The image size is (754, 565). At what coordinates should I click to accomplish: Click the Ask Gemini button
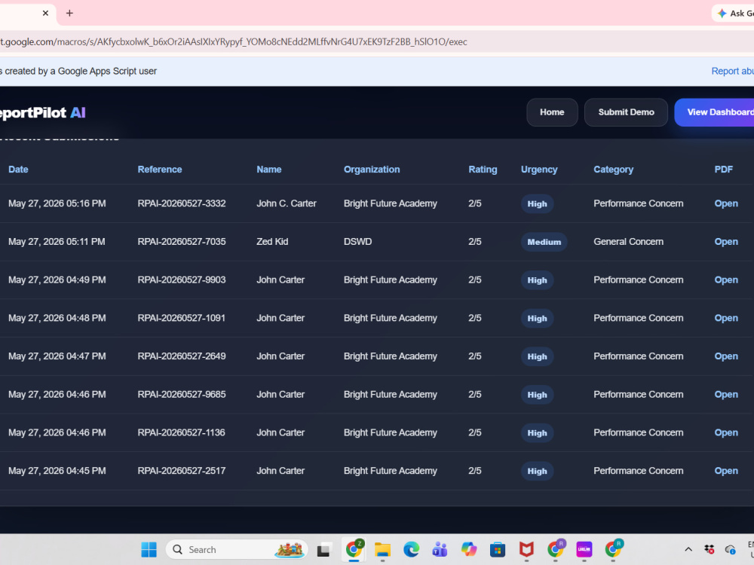[734, 14]
